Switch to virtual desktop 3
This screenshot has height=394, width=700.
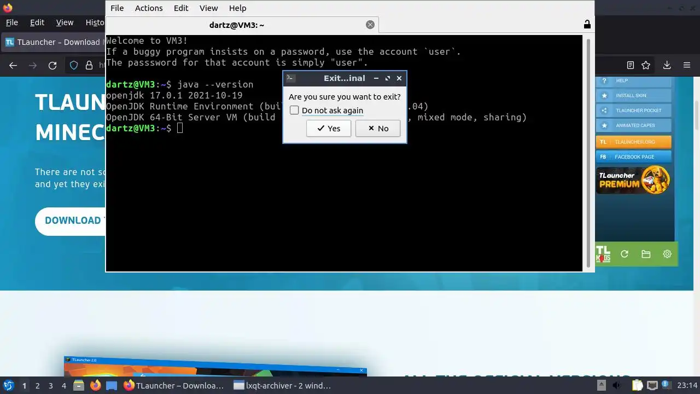[x=50, y=386]
